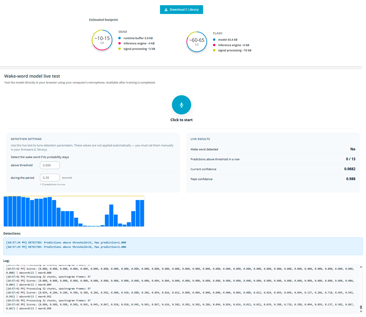Viewport: 366px width, 317px height.
Task: Click the during the period seconds field
Action: coord(50,178)
